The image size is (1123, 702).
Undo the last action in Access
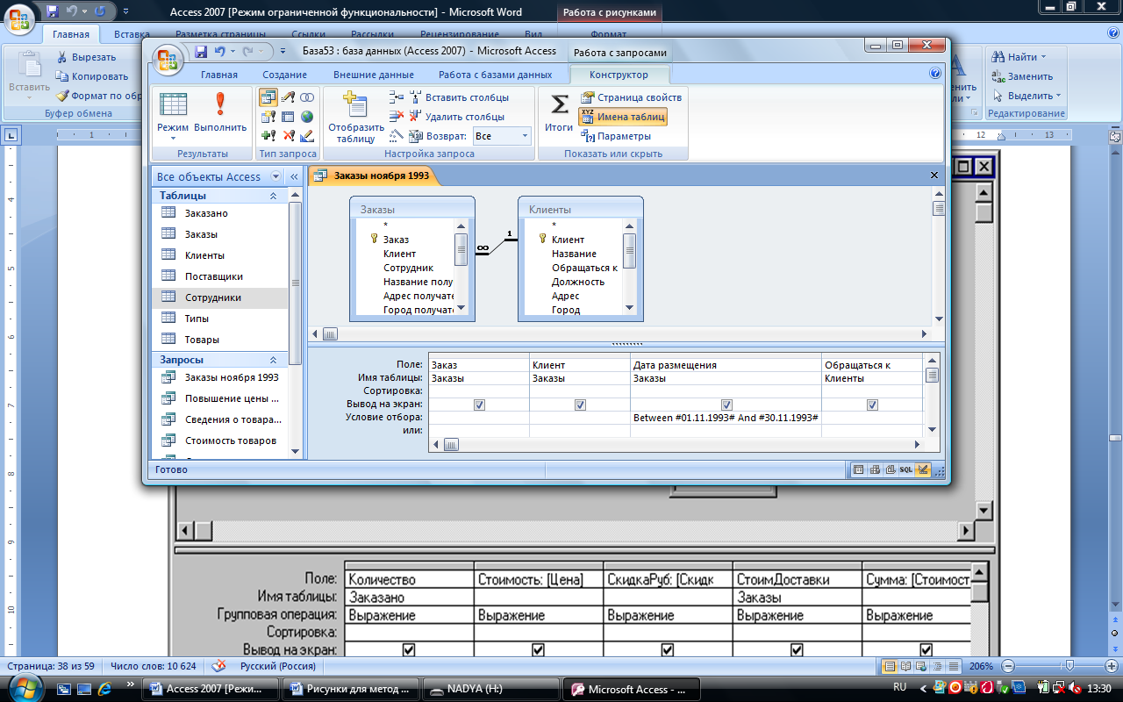[x=218, y=52]
